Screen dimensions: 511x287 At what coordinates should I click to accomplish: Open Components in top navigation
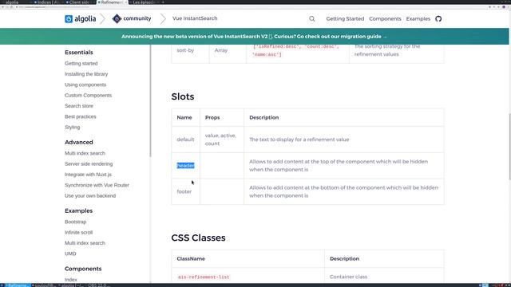pos(385,19)
